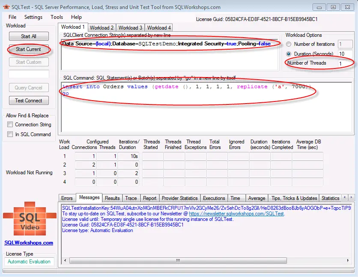The width and height of the screenshot is (358, 277).
Task: Click the SQLTest app icon in title bar
Action: pos(6,7)
